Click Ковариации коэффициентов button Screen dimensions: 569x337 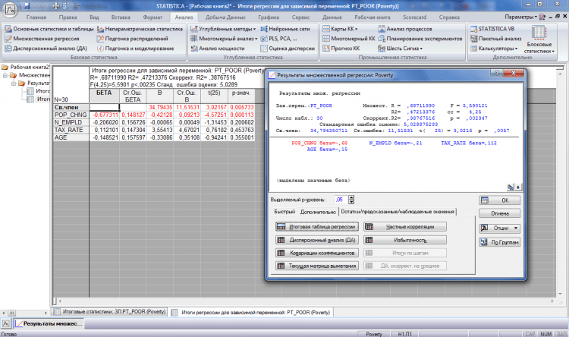[317, 253]
